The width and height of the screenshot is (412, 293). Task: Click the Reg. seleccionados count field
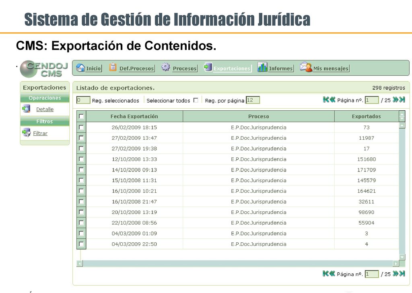[83, 100]
